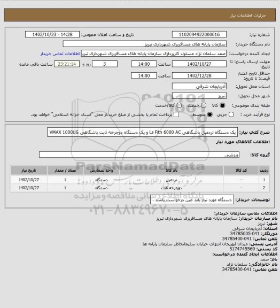
Task: Click the family name سلمان نژاد text
Action: [238, 264]
